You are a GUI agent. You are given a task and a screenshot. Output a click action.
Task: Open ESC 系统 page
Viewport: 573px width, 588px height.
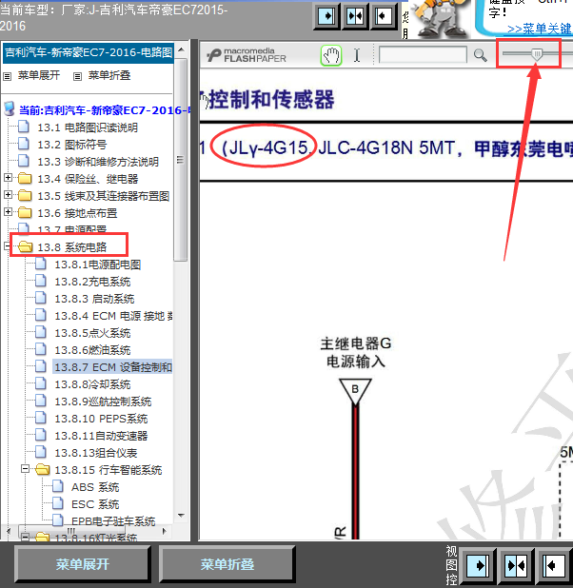[95, 505]
